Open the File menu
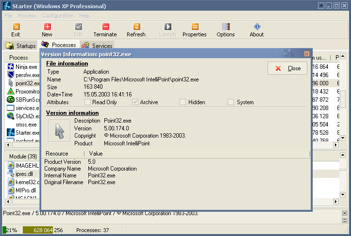The height and width of the screenshot is (236, 351). (8, 16)
